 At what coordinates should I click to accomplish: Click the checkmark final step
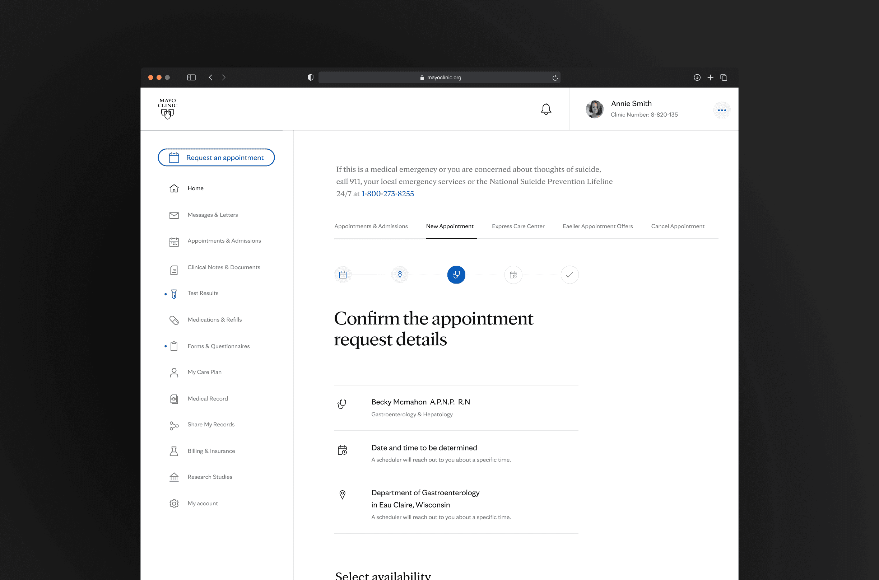point(569,275)
